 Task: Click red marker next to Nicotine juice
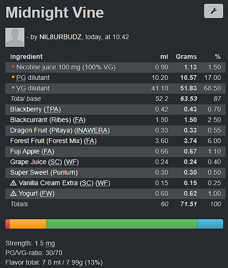tap(13, 66)
